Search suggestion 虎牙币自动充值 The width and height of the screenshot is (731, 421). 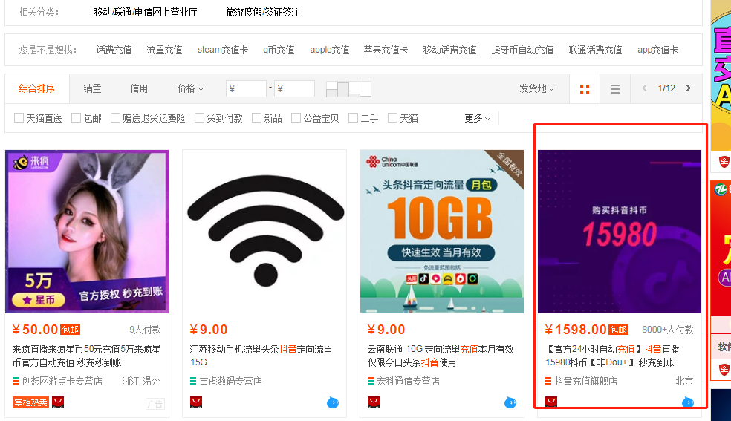click(x=522, y=50)
